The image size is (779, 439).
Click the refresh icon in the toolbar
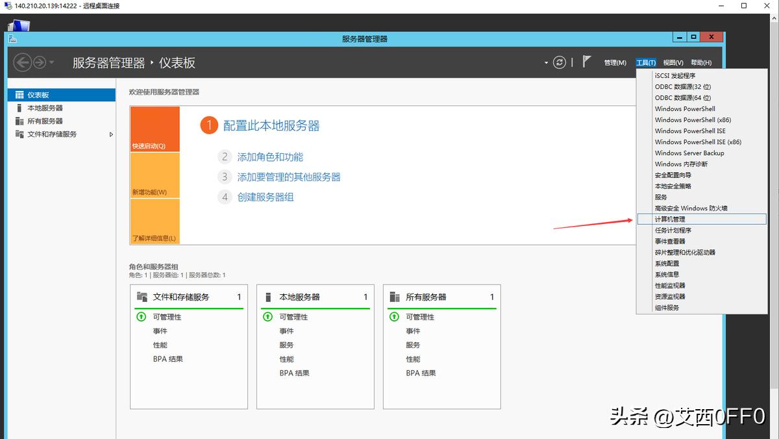[x=559, y=62]
